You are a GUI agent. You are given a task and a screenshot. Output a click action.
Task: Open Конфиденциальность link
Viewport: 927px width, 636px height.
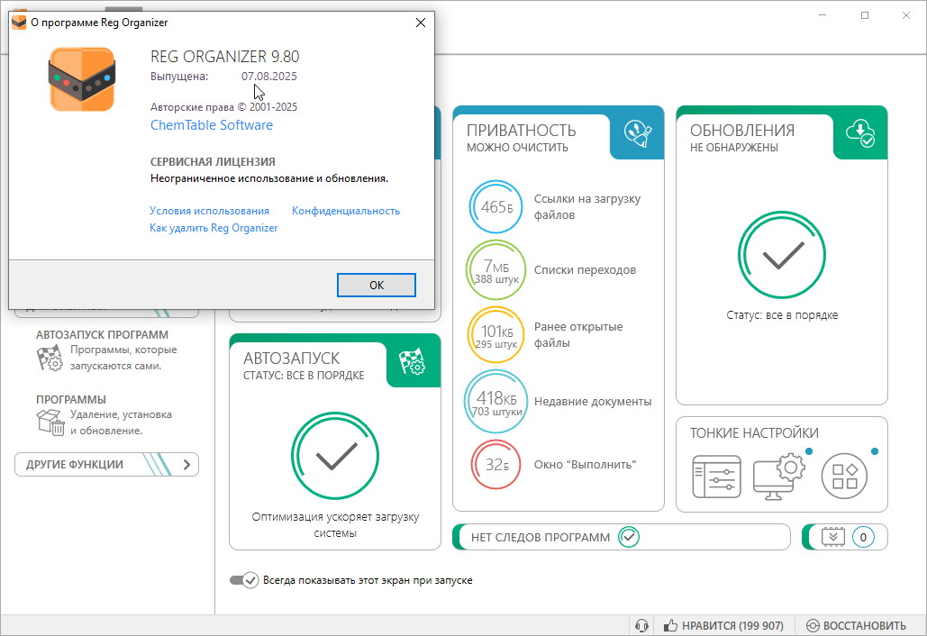(x=346, y=211)
